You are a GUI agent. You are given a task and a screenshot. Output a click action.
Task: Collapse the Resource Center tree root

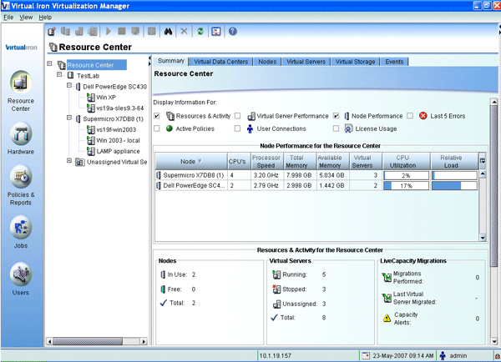coord(49,63)
